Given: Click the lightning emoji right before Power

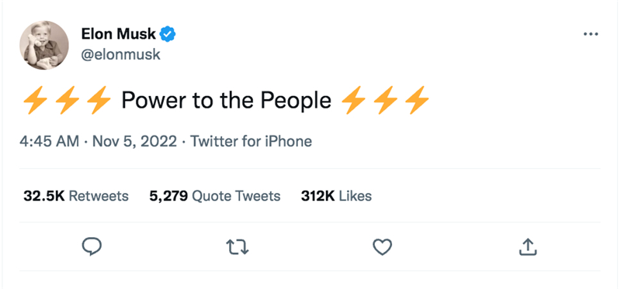Looking at the screenshot, I should pos(99,100).
